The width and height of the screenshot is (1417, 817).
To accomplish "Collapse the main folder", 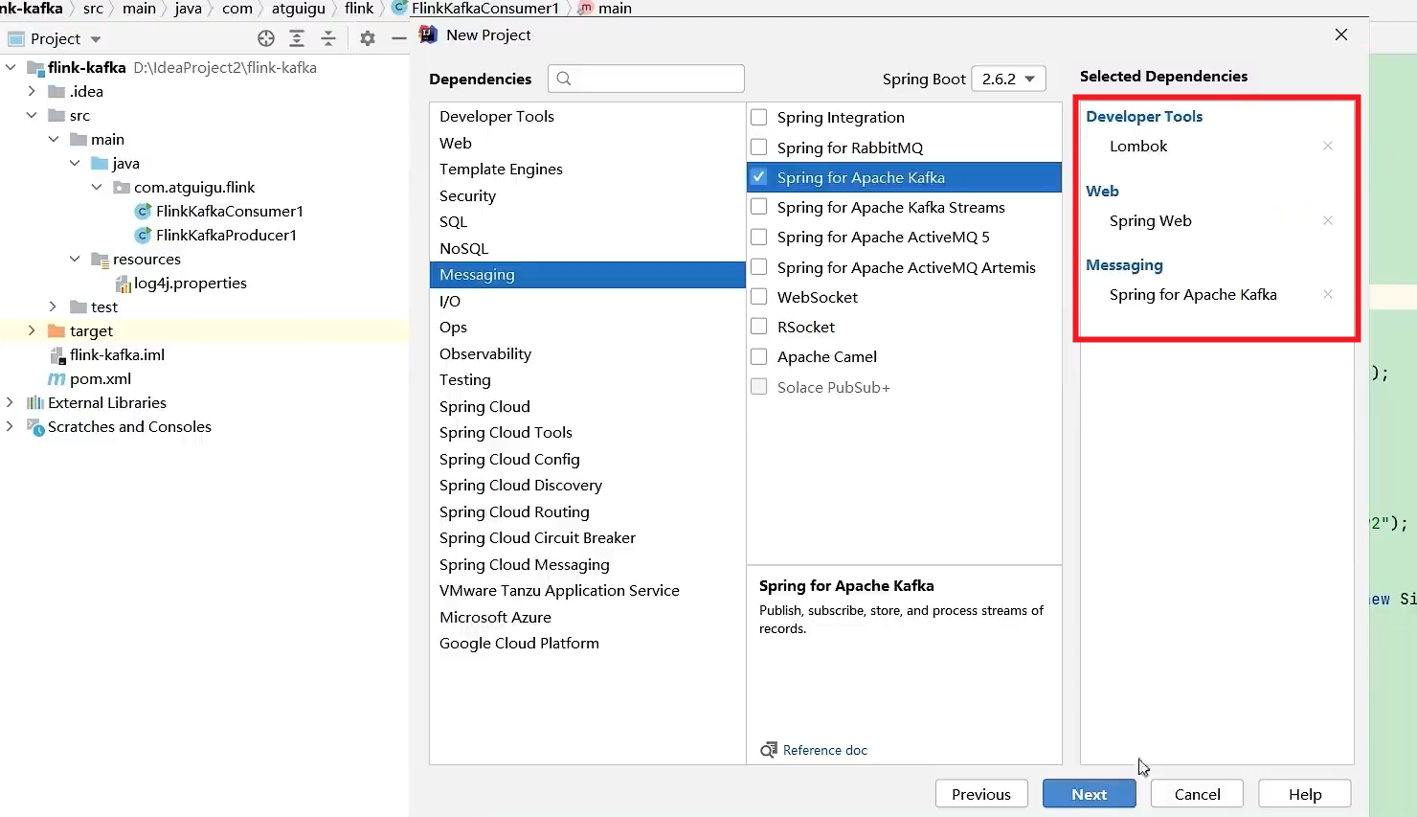I will coord(54,139).
